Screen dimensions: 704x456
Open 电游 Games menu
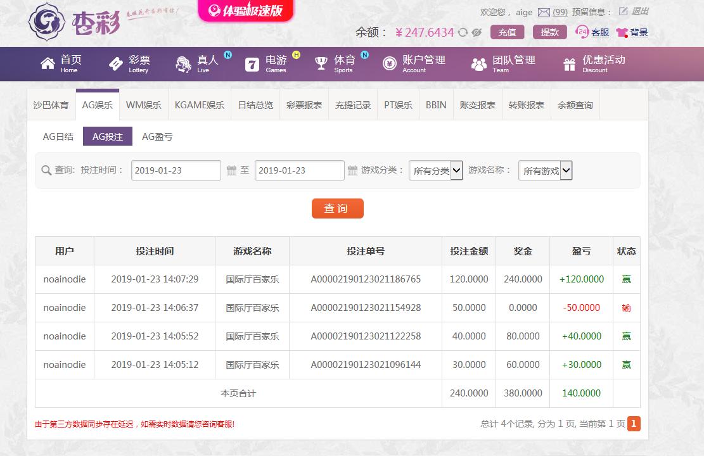point(266,64)
